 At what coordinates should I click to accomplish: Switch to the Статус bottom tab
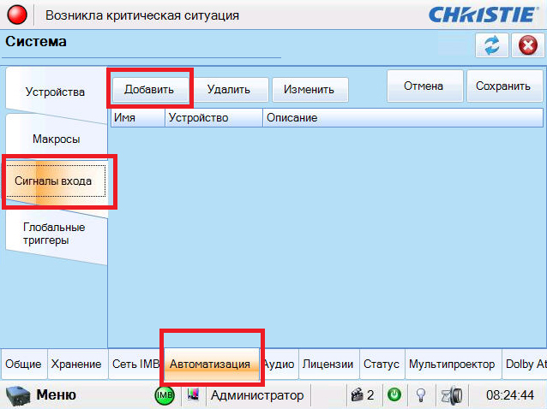[382, 365]
